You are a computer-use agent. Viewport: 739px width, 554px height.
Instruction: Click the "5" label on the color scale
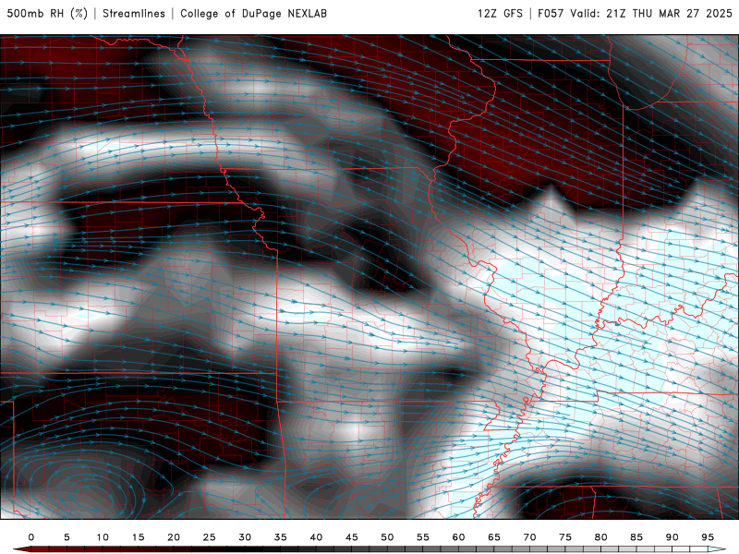pos(67,537)
